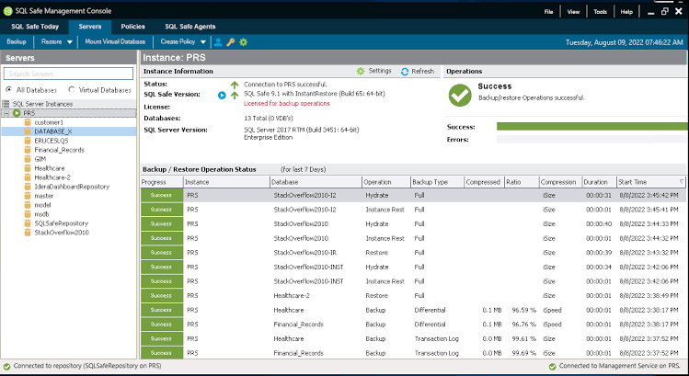The image size is (689, 376).
Task: Click the Duration column header
Action: pos(599,182)
